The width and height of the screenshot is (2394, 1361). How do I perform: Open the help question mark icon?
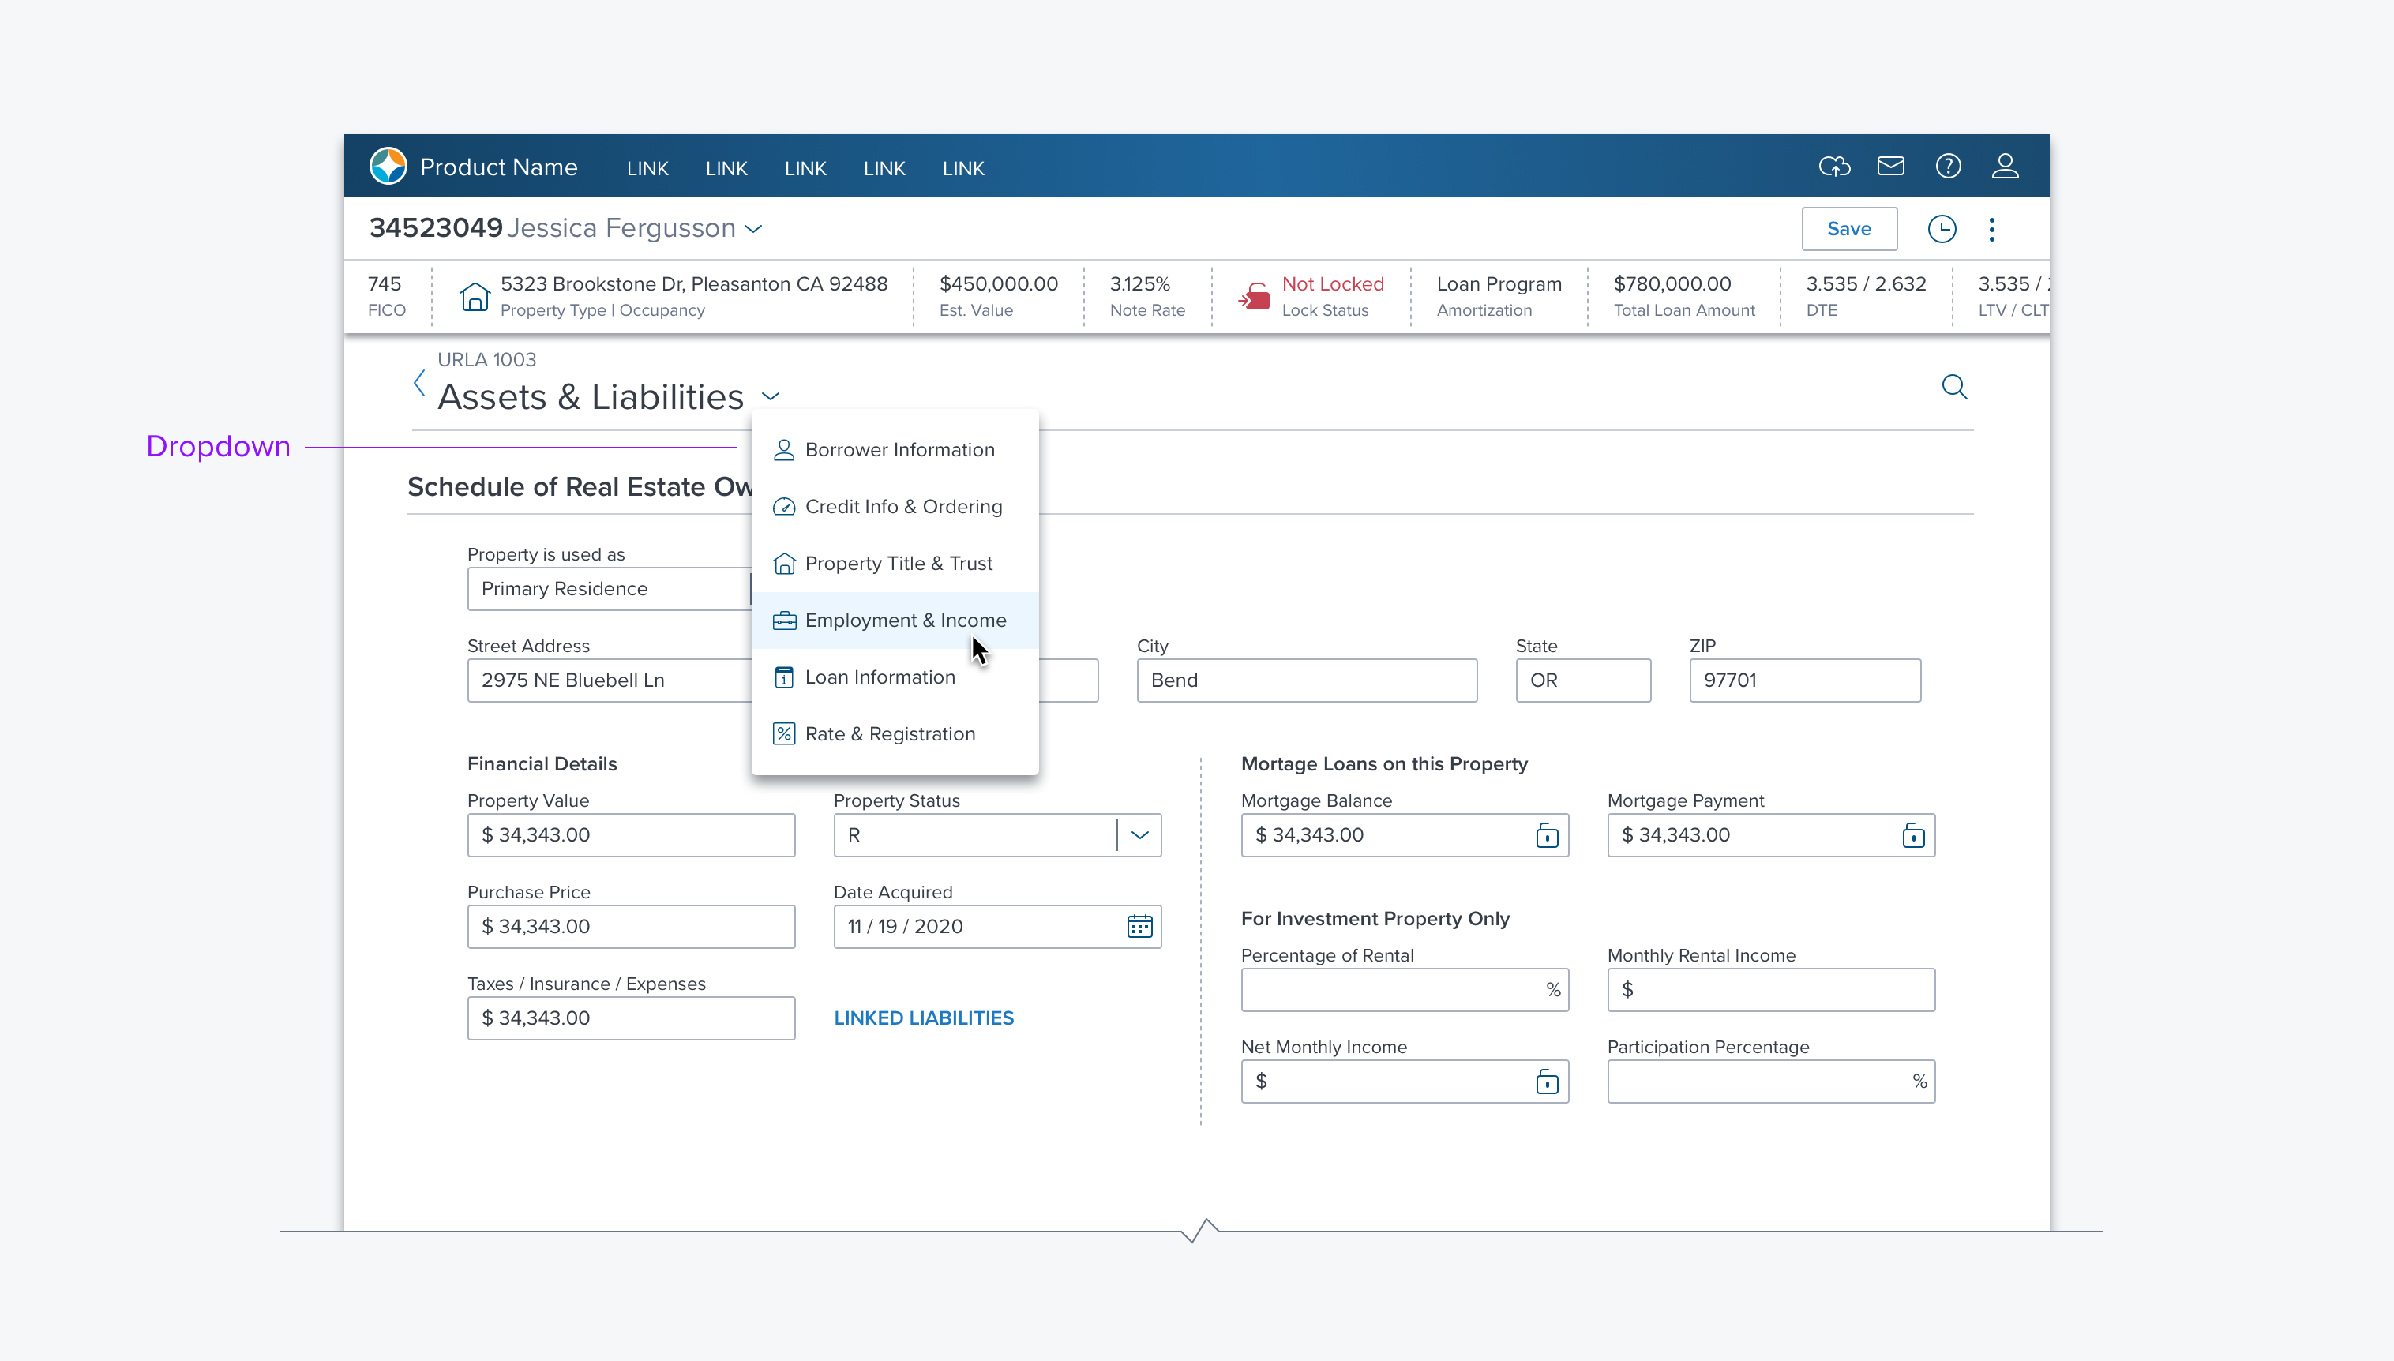(x=1948, y=167)
